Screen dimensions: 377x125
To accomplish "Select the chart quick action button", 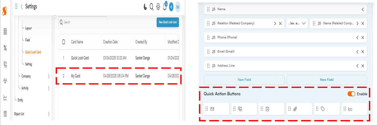I will 354,109.
